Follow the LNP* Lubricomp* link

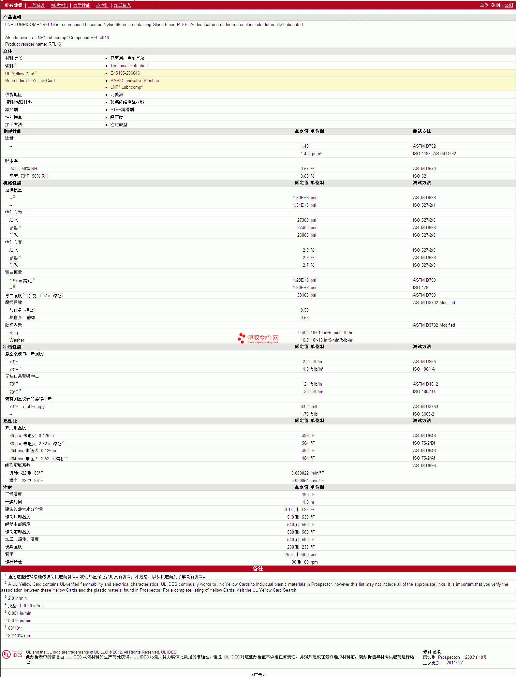point(126,87)
